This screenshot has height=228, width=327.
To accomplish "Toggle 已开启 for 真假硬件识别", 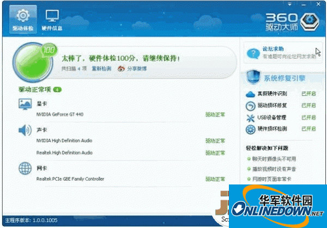I will tap(308, 94).
